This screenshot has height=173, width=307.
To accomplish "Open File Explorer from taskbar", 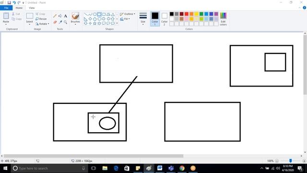I will [105, 168].
